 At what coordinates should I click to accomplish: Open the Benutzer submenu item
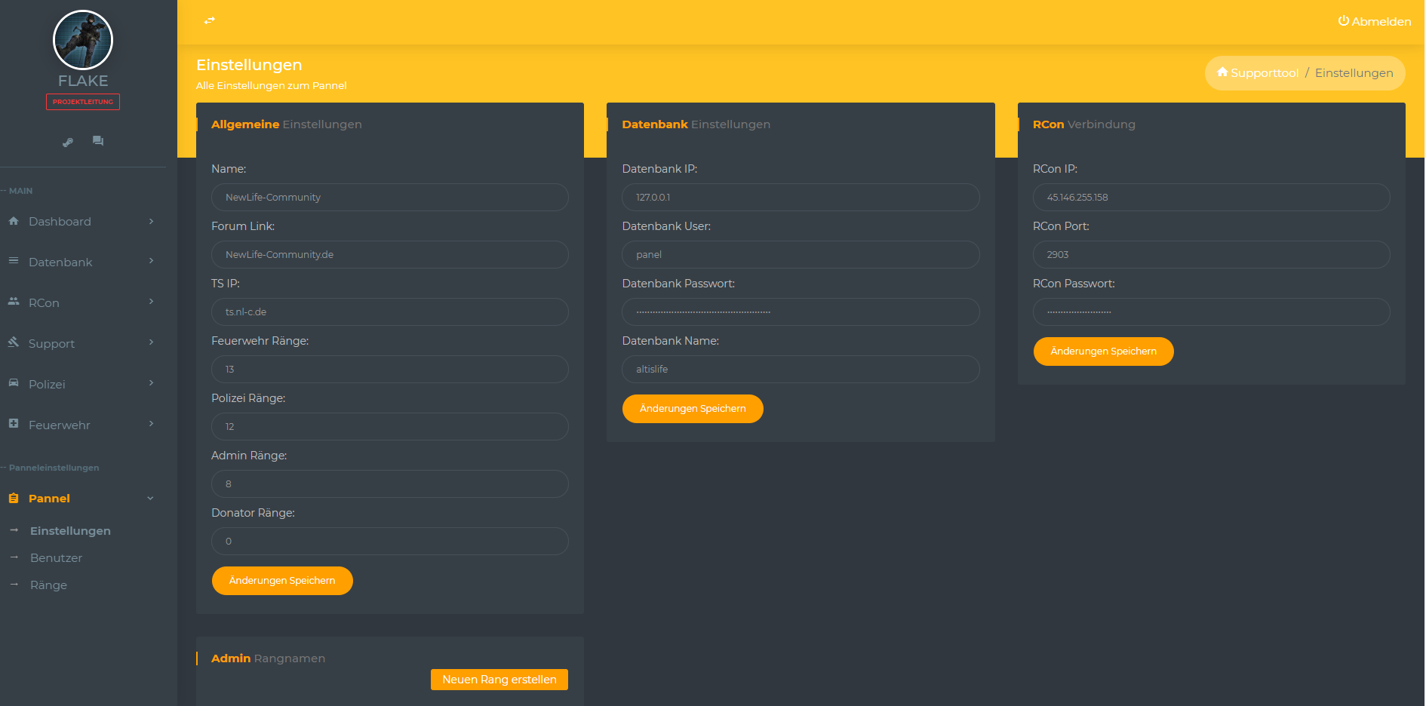click(x=56, y=558)
